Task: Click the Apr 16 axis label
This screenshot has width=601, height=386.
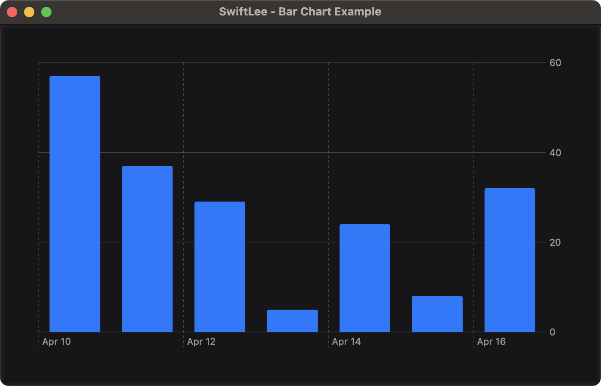Action: point(491,341)
